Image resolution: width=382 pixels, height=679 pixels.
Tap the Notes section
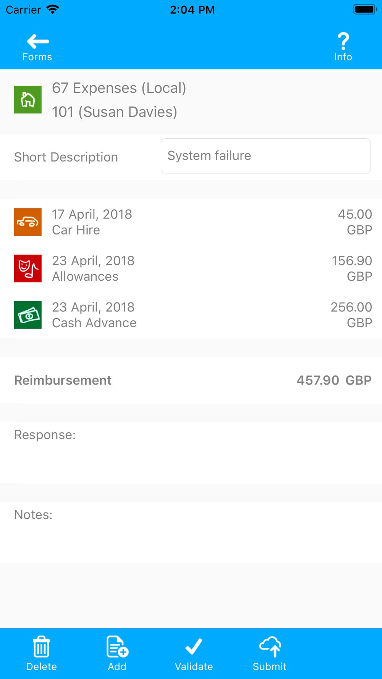(x=191, y=532)
